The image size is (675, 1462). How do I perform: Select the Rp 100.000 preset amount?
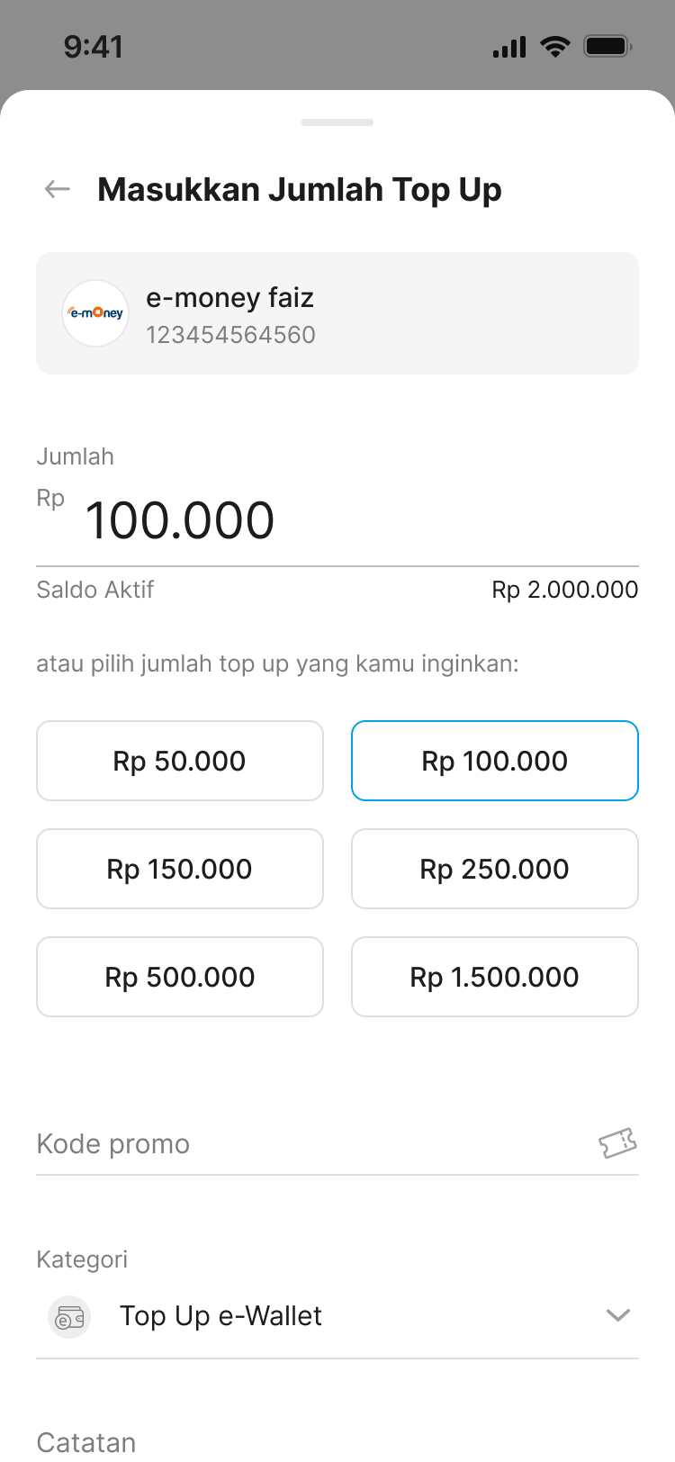[x=494, y=761]
